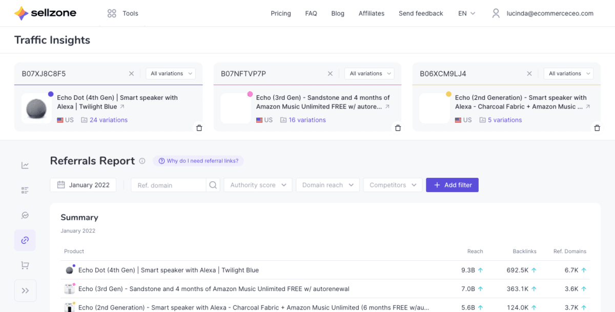Click the Referrals Report info icon
Viewport: 615px width, 312px height.
coord(142,161)
